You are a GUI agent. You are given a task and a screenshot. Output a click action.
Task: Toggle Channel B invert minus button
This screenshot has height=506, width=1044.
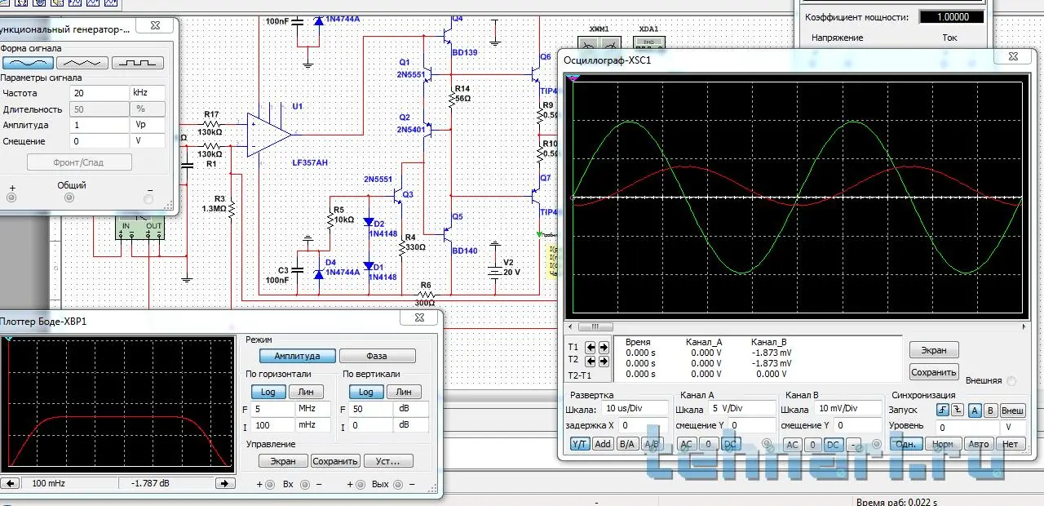(853, 445)
